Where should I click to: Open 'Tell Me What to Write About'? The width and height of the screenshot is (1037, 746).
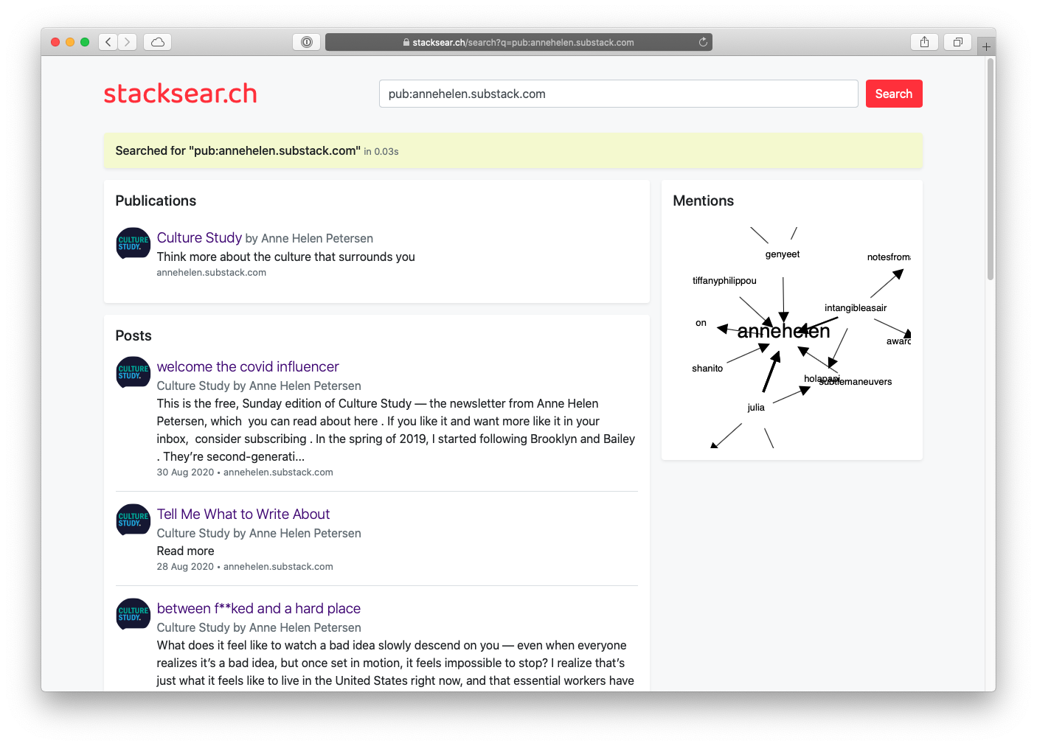pos(243,514)
